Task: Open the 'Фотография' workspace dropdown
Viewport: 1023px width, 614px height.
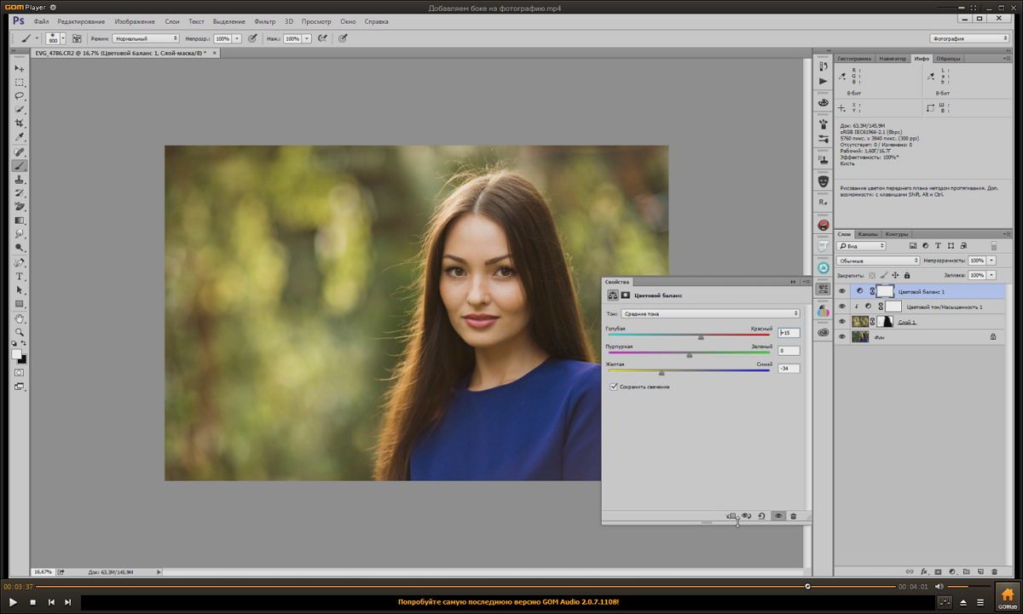Action: point(969,38)
